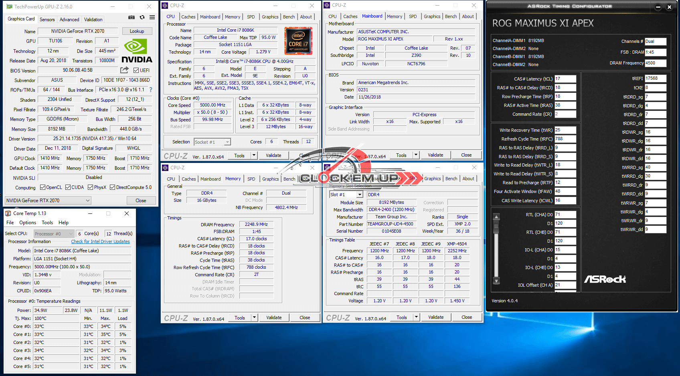Click the Bus Interface question mark icon

click(151, 90)
